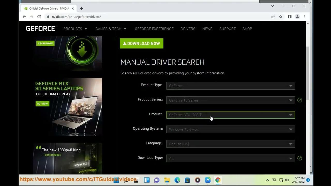
Task: Open the Games & Tech menu
Action: [x=111, y=29]
